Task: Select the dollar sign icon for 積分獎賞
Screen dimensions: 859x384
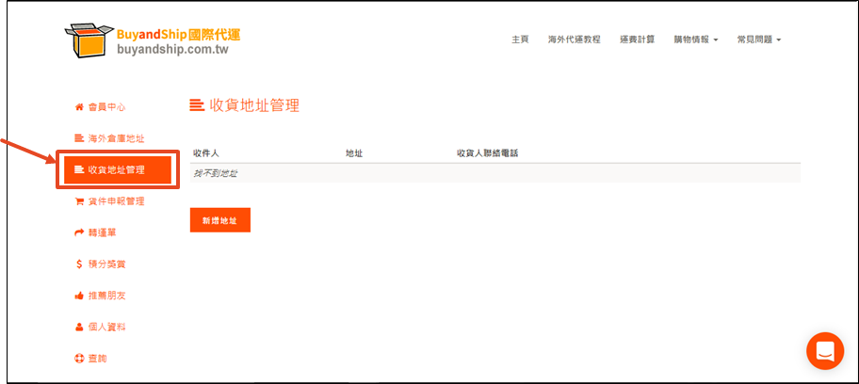Action: click(x=79, y=264)
